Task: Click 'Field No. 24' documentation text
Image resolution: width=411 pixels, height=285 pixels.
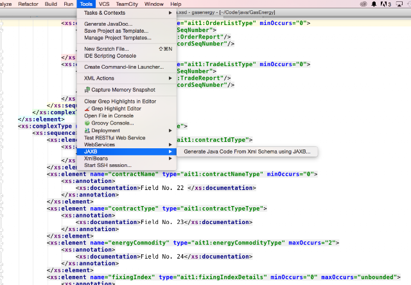Action: coord(162,257)
